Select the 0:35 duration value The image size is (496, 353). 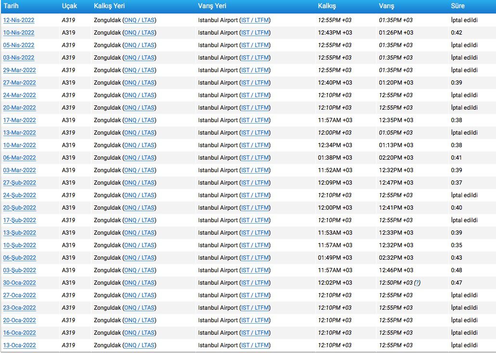pyautogui.click(x=457, y=245)
